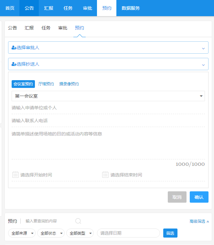Viewport: 214px width, 245px height.
Task: Focus the 请输入联系人电话 field
Action: click(108, 121)
